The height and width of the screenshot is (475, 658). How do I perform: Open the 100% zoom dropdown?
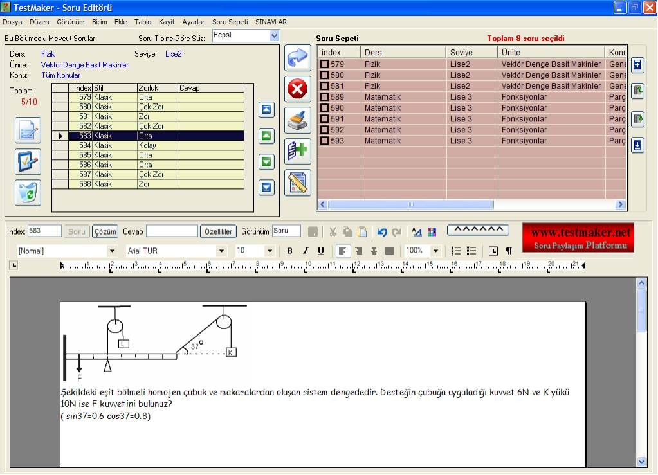(x=435, y=251)
